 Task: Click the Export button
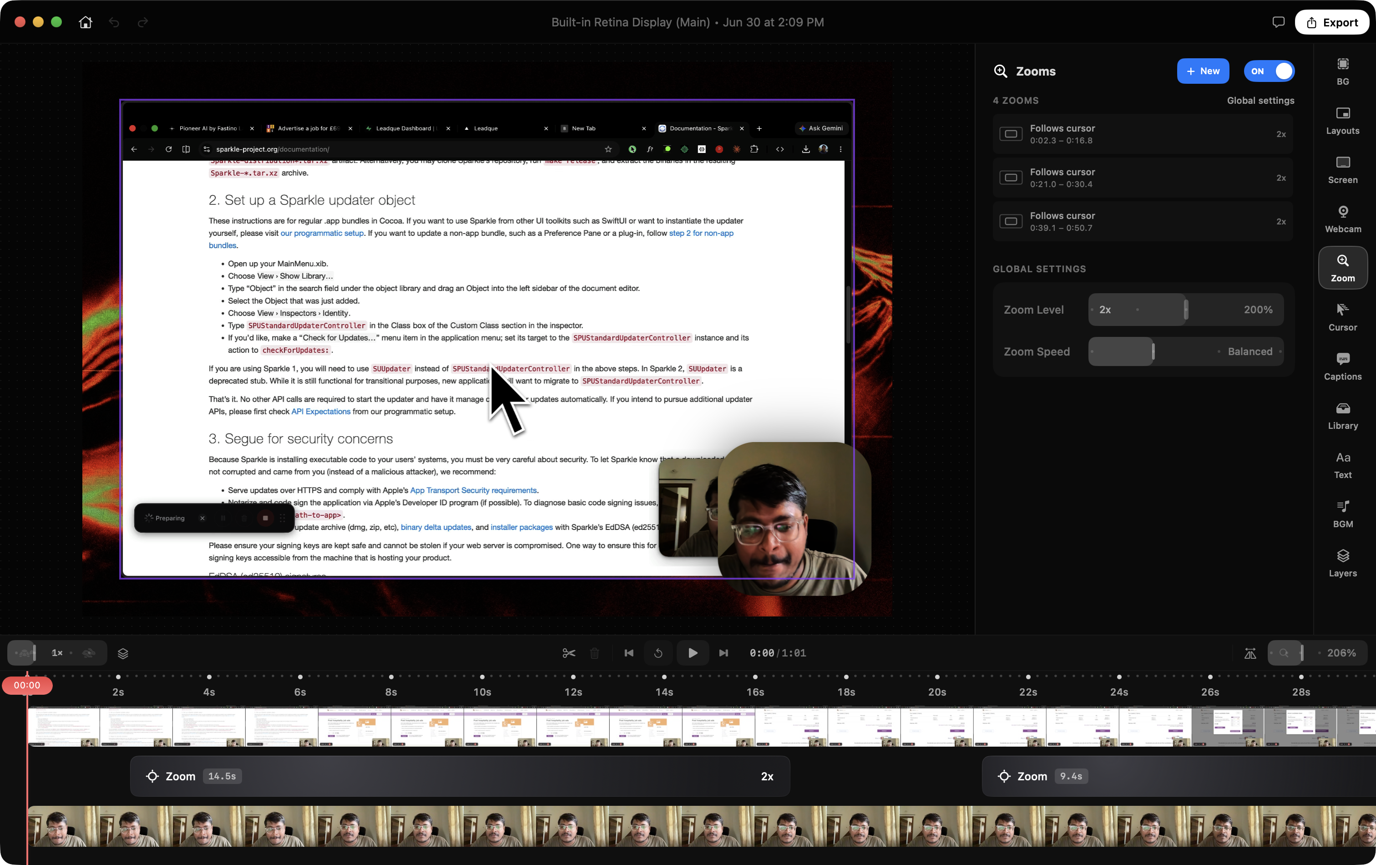pyautogui.click(x=1331, y=22)
